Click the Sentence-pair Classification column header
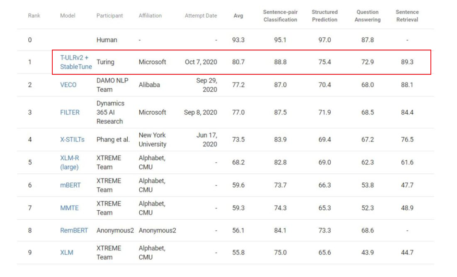 (x=280, y=16)
